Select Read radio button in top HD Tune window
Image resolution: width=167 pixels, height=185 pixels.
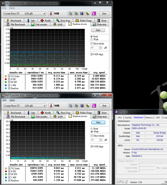click(91, 37)
